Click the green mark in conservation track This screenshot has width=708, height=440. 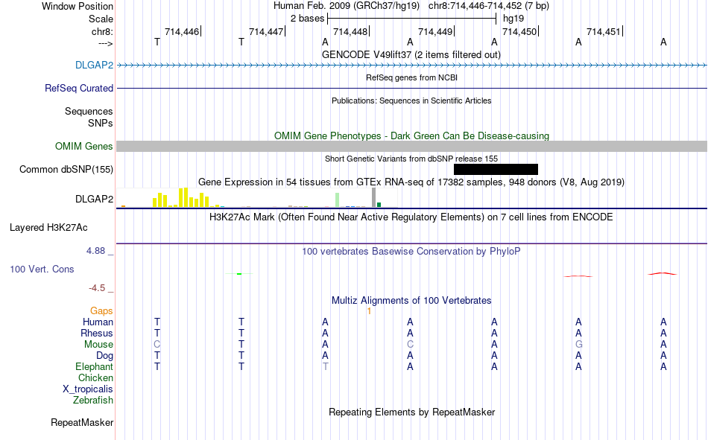[x=239, y=274]
